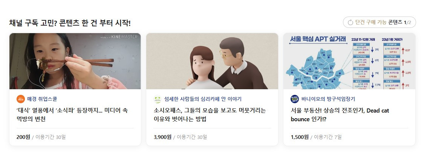Visit 매경 취업스쿨 channel name link

point(42,99)
